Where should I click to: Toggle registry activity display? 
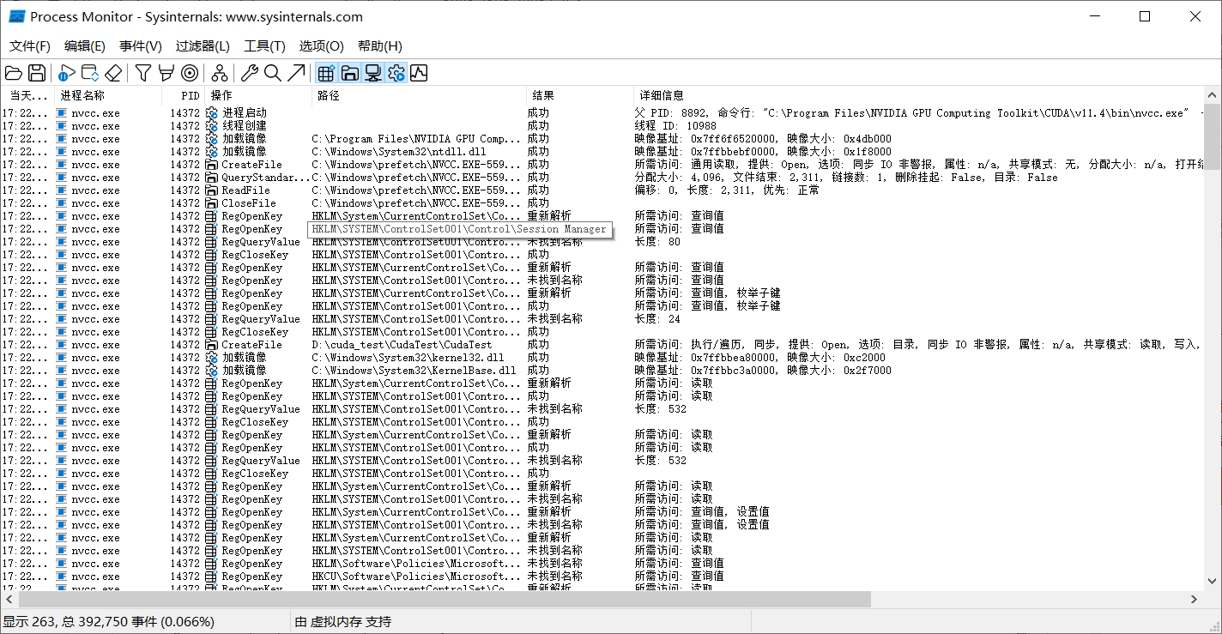[x=326, y=73]
